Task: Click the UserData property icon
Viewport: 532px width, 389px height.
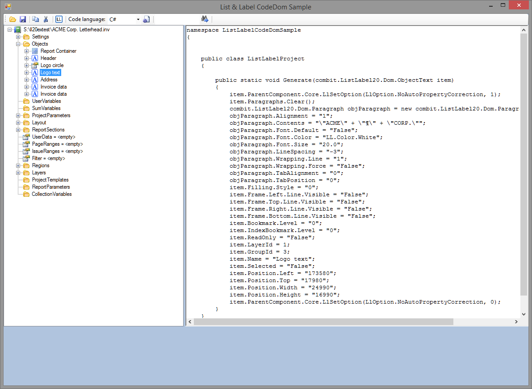Action: pos(26,137)
